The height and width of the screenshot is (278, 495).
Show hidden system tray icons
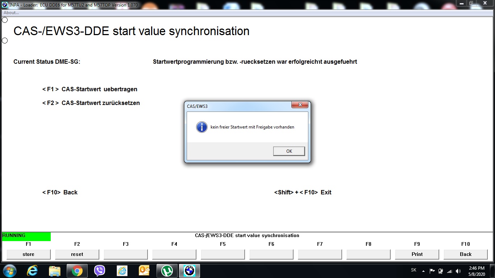pyautogui.click(x=423, y=271)
